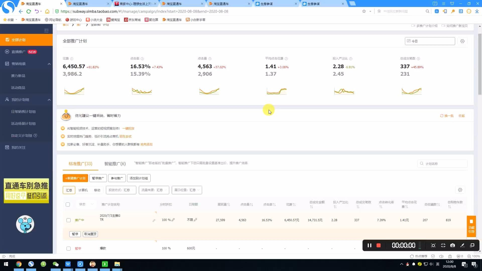Select the 标准推广(33) tab
This screenshot has width=482, height=271.
80,163
